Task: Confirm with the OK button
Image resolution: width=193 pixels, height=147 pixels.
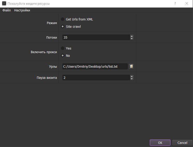Action: 160,143
